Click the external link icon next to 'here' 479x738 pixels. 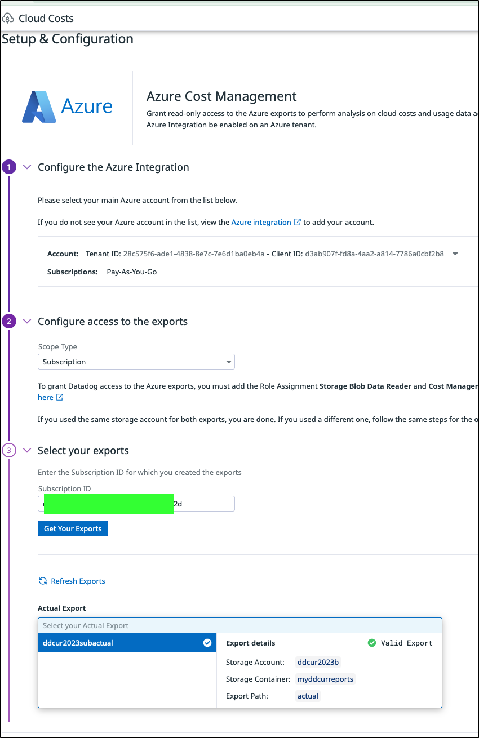point(60,397)
